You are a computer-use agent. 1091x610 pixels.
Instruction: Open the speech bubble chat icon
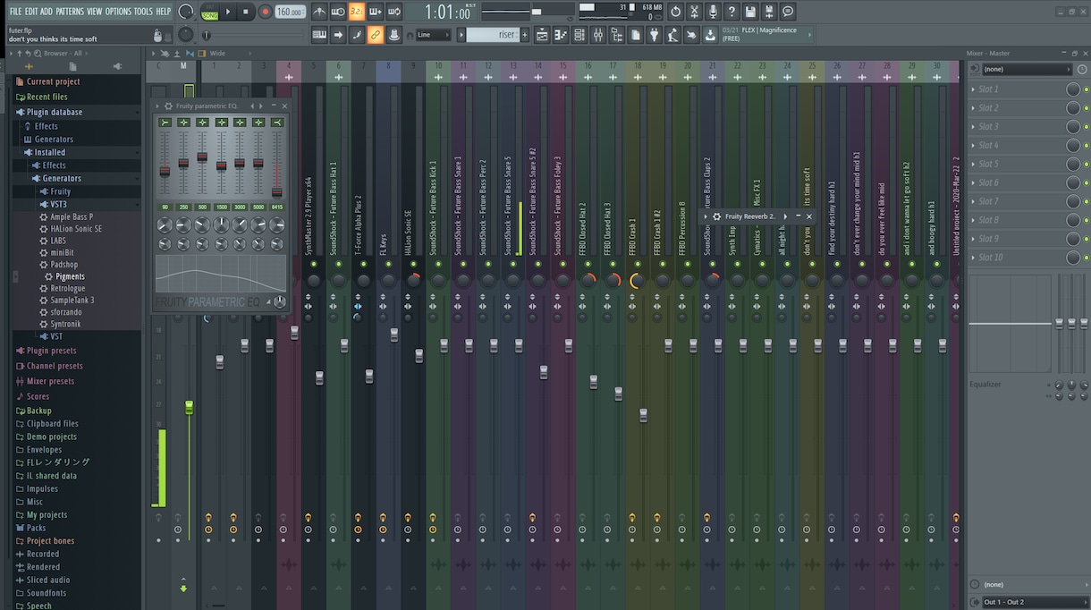pyautogui.click(x=788, y=12)
